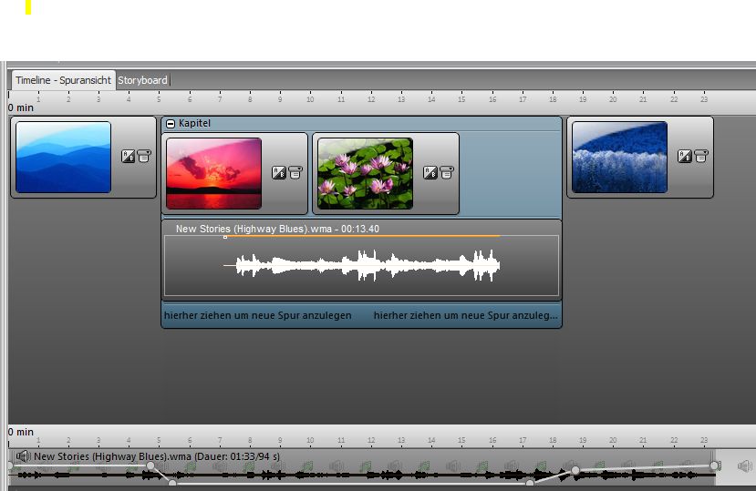Collapse the Kapitel chapter group
The image size is (756, 491).
tap(171, 123)
